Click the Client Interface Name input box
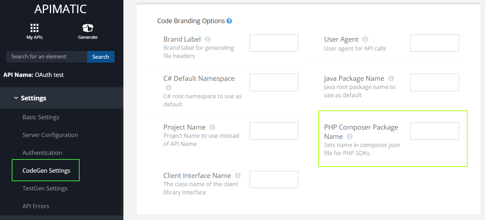The height and width of the screenshot is (220, 485). point(274,179)
